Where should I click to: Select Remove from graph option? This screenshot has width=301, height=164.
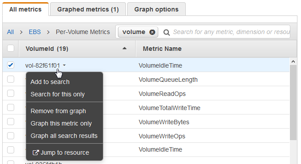tap(59, 111)
